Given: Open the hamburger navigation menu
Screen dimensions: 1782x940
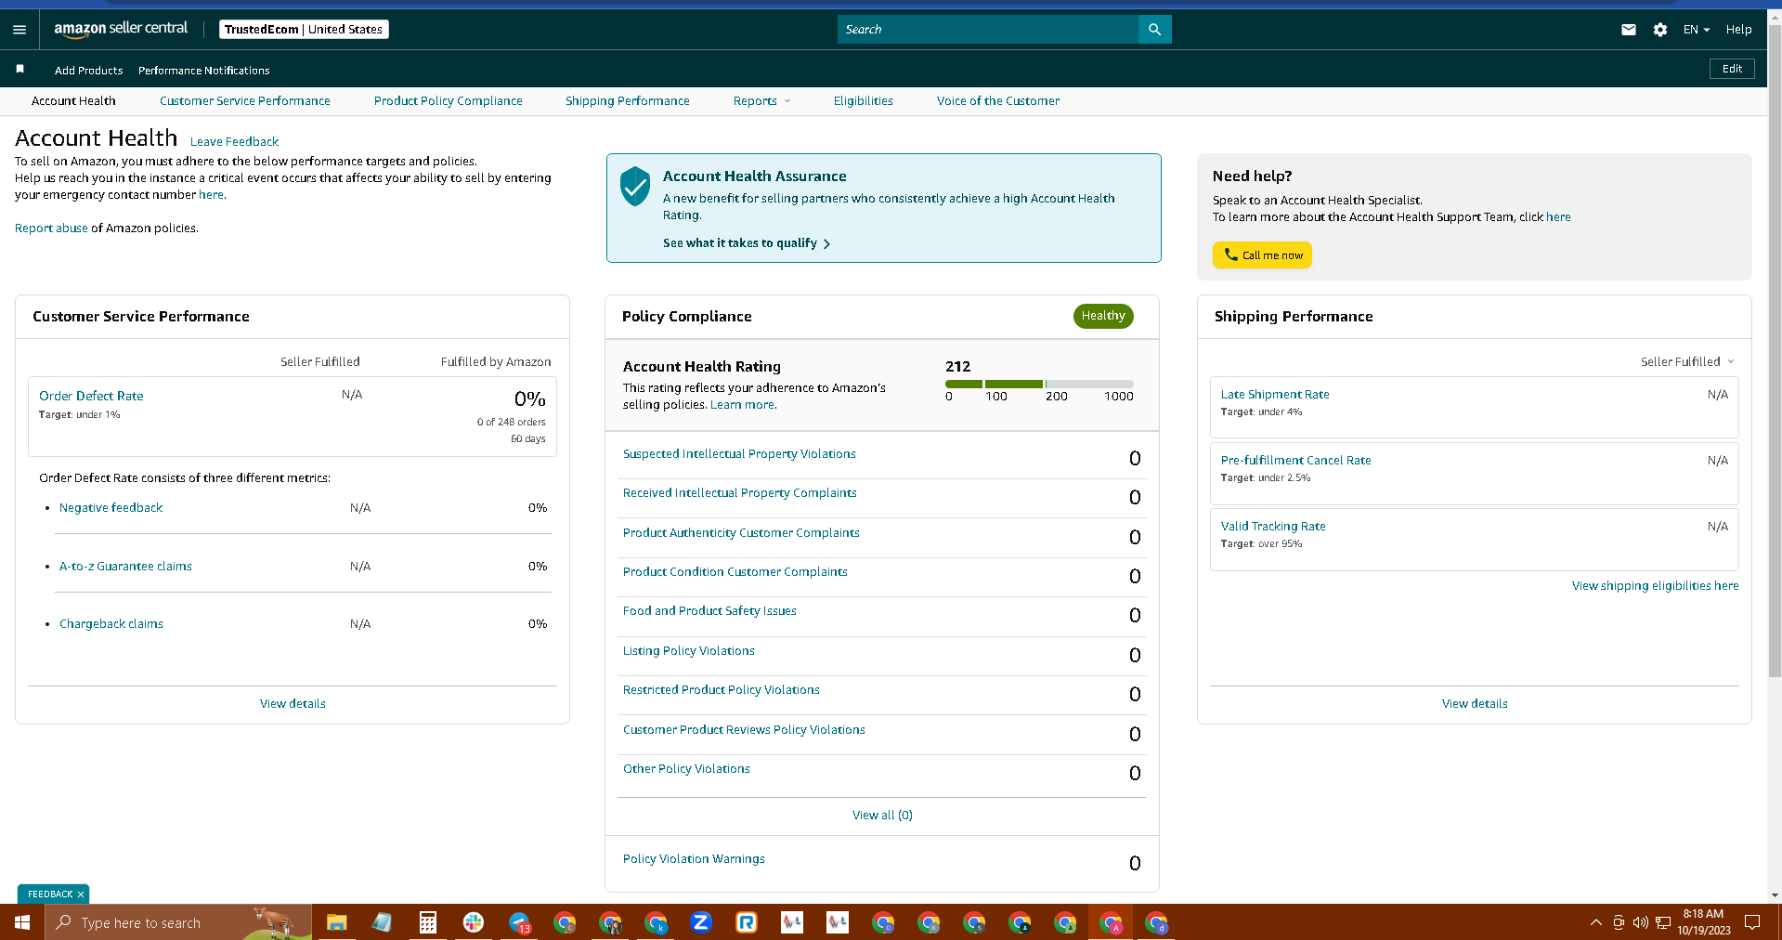Looking at the screenshot, I should 20,30.
